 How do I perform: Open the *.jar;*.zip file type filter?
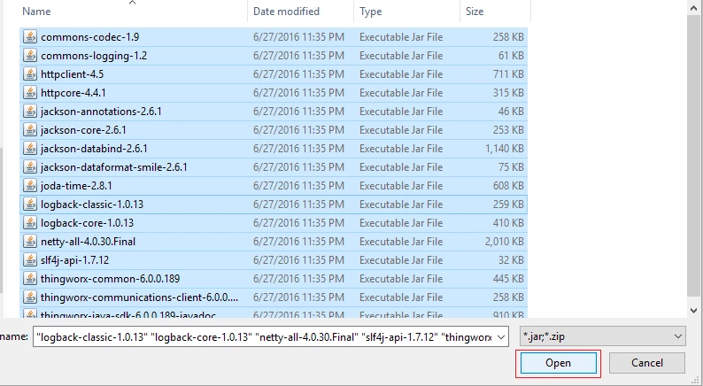(603, 336)
